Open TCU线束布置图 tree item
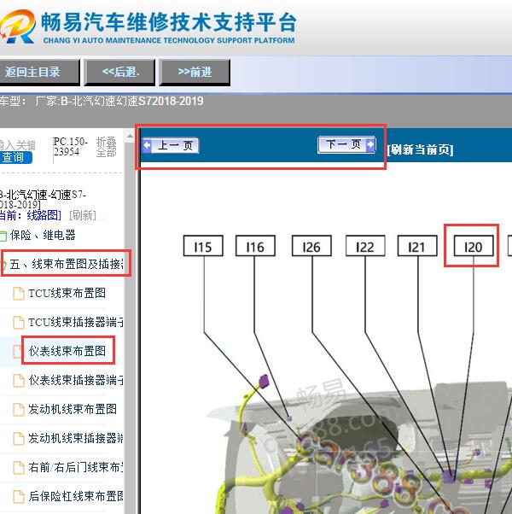This screenshot has height=514, width=512. point(67,293)
